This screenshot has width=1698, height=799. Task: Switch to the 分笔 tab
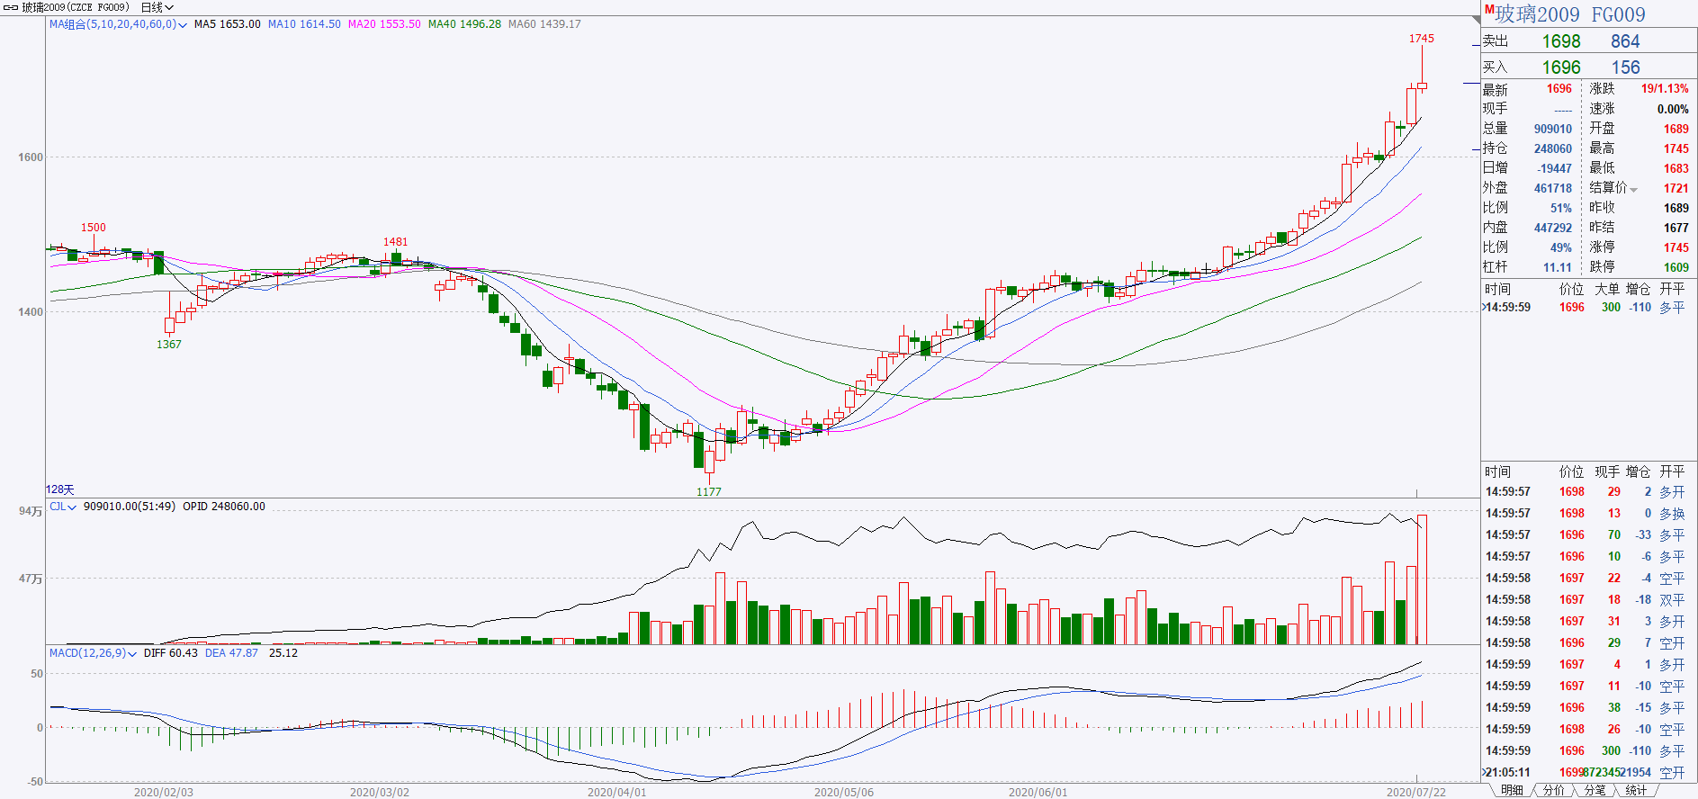click(x=1595, y=790)
